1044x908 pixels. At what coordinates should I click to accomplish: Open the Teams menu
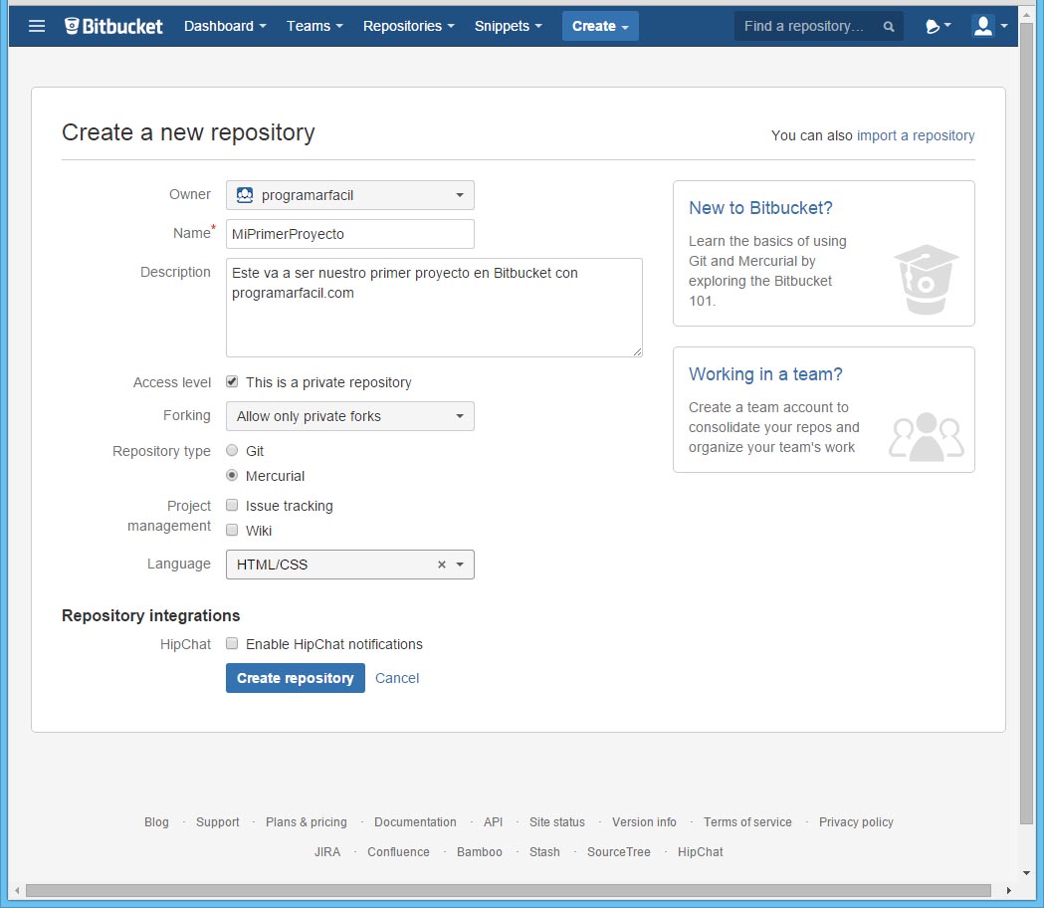click(314, 26)
